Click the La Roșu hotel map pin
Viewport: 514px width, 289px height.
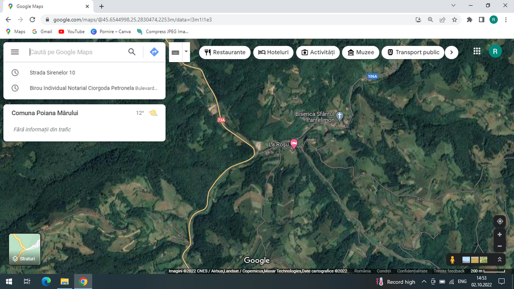pos(294,143)
